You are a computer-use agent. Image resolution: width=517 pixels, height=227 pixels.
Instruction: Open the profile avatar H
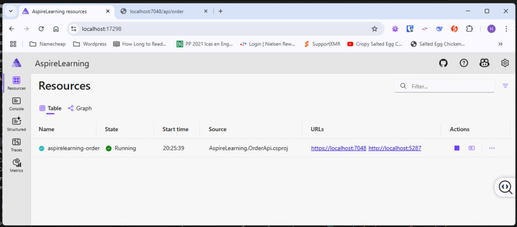pyautogui.click(x=491, y=29)
